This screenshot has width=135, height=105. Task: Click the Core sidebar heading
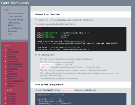point(6,46)
